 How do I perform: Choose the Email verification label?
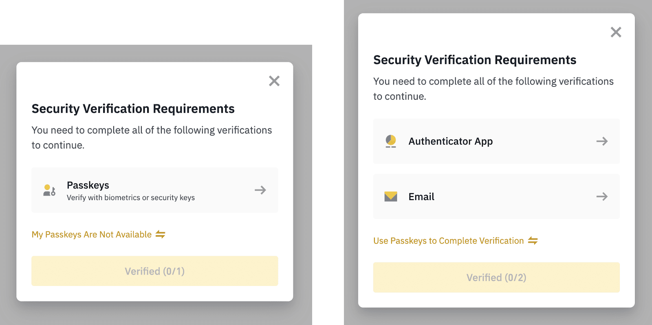(421, 196)
